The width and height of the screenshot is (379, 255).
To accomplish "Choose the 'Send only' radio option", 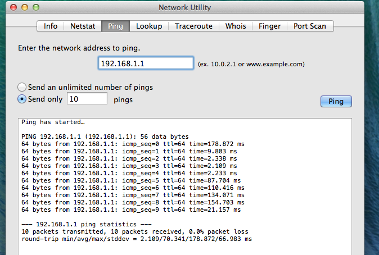I will click(22, 99).
